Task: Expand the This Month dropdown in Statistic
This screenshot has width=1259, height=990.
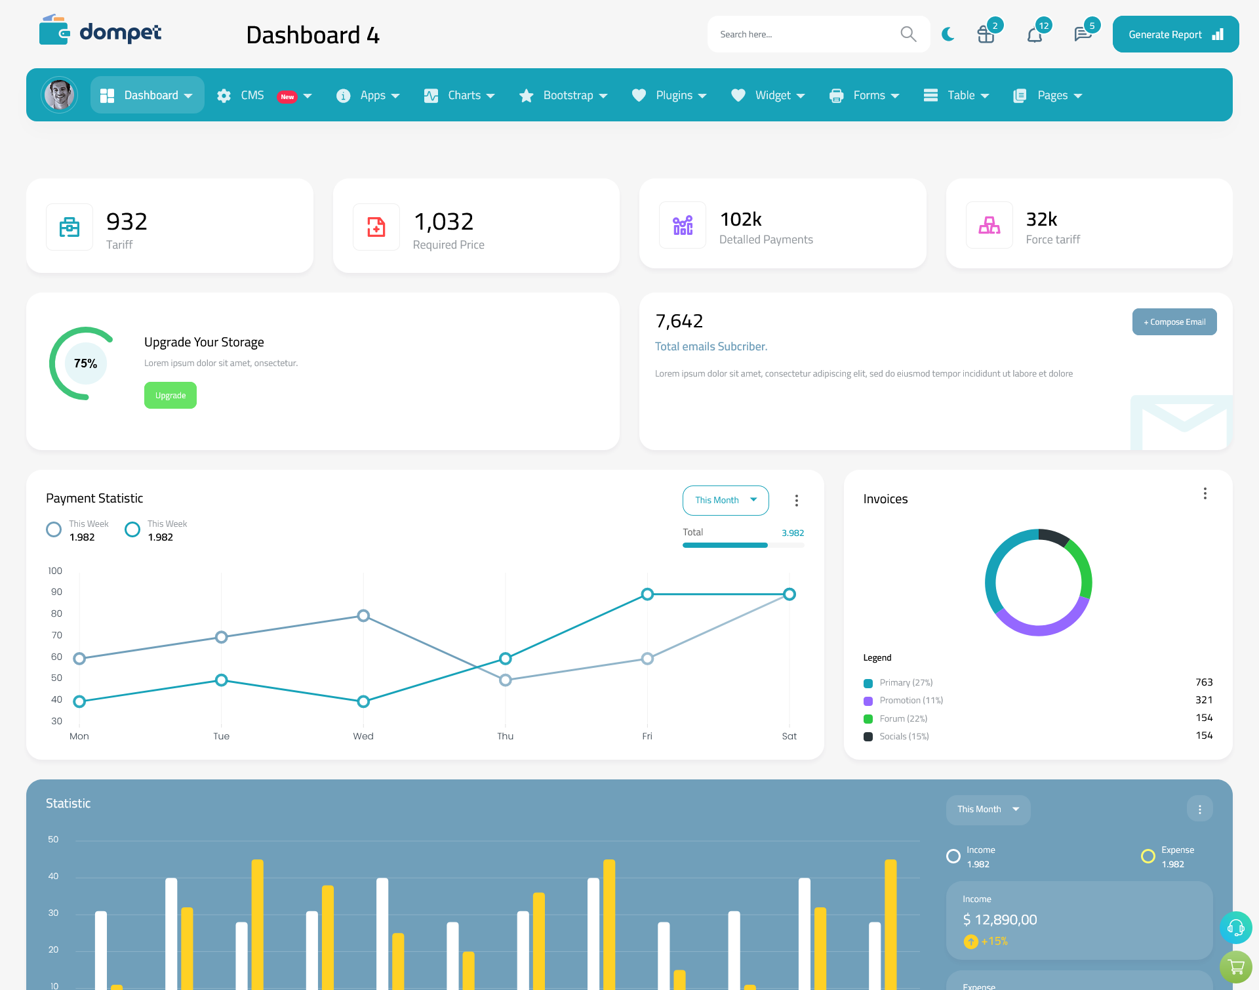Action: click(x=985, y=808)
